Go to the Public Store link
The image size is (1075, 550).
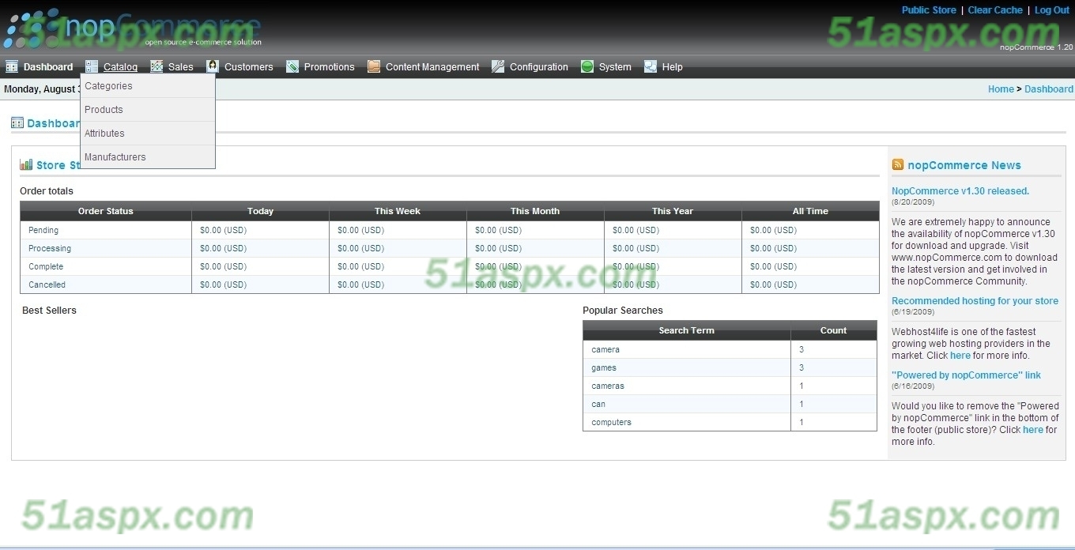[929, 10]
